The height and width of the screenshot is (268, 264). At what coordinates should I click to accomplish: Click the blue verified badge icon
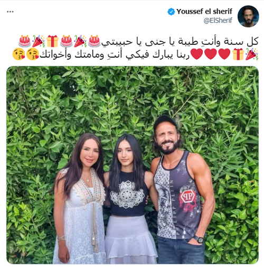pyautogui.click(x=171, y=12)
